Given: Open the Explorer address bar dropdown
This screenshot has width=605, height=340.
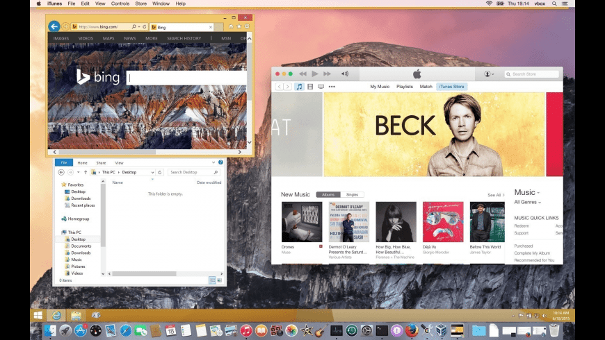Looking at the screenshot, I should (153, 172).
